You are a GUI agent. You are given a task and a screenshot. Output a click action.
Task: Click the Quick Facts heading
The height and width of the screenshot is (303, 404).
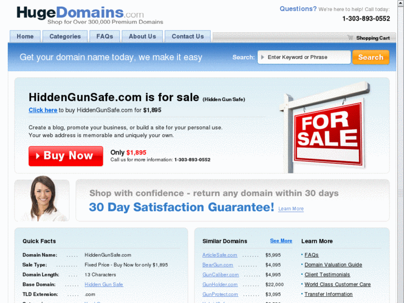click(39, 241)
